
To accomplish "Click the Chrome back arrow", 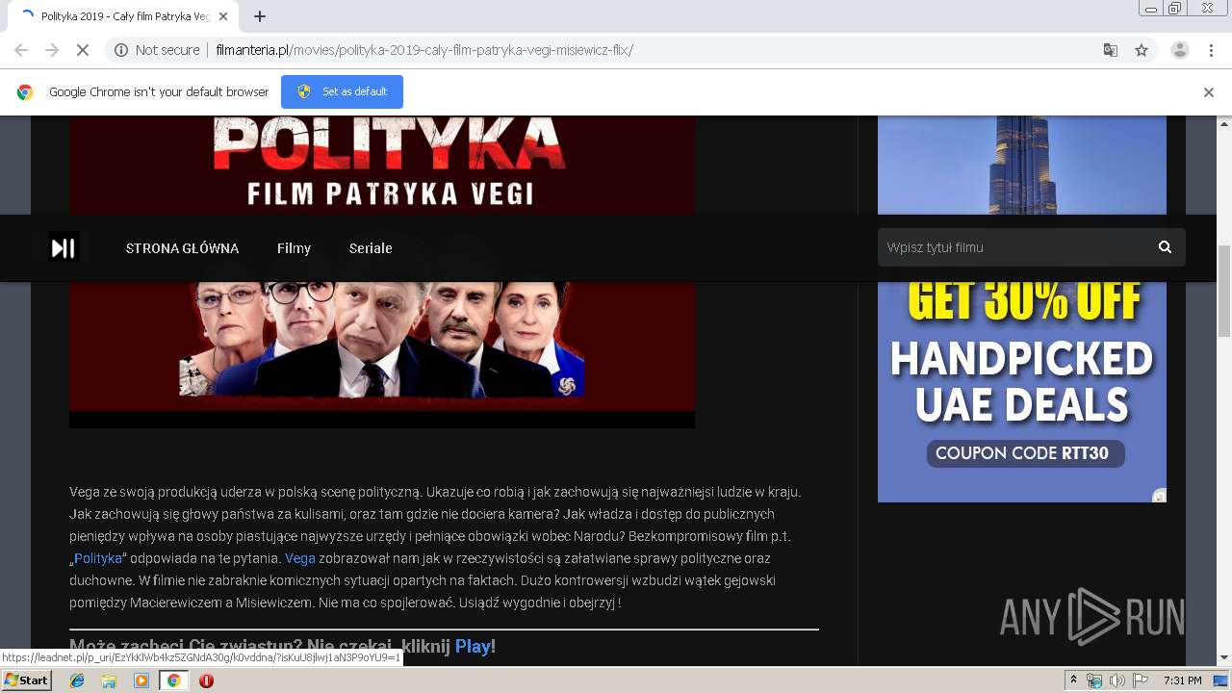I will click(21, 50).
